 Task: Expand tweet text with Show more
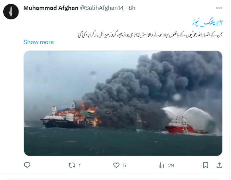(38, 42)
